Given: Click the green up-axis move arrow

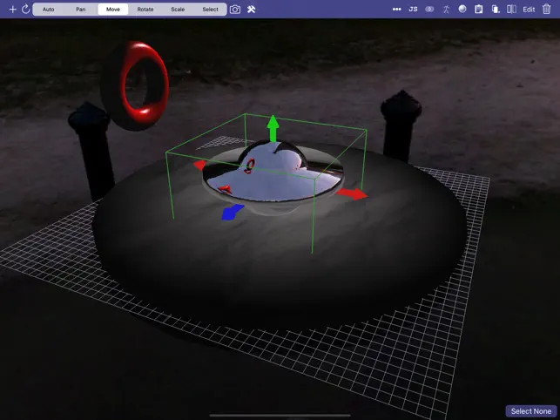Looking at the screenshot, I should [273, 128].
